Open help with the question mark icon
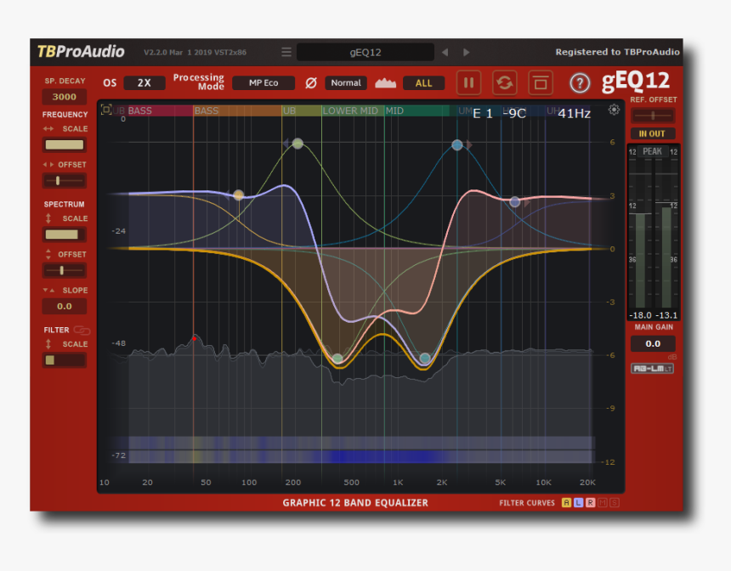This screenshot has width=731, height=571. [580, 83]
